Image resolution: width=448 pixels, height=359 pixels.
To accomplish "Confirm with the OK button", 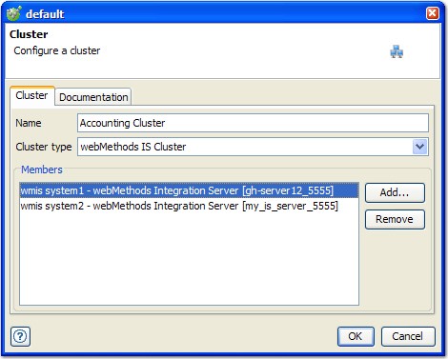I will 356,336.
